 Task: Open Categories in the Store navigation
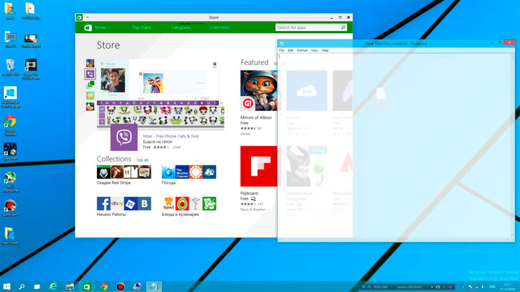click(181, 27)
